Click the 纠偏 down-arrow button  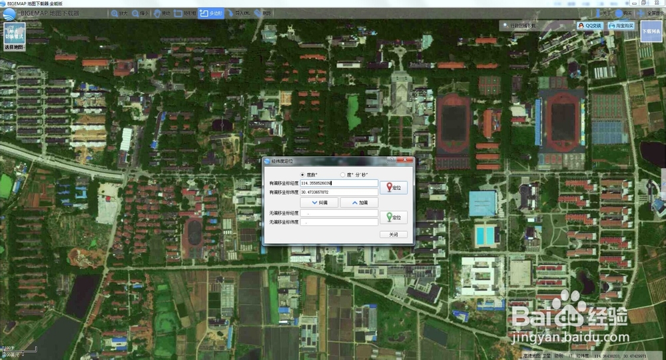319,203
